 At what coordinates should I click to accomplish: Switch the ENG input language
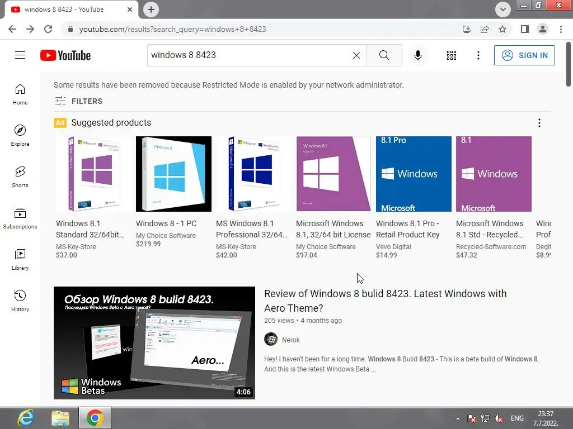click(517, 418)
